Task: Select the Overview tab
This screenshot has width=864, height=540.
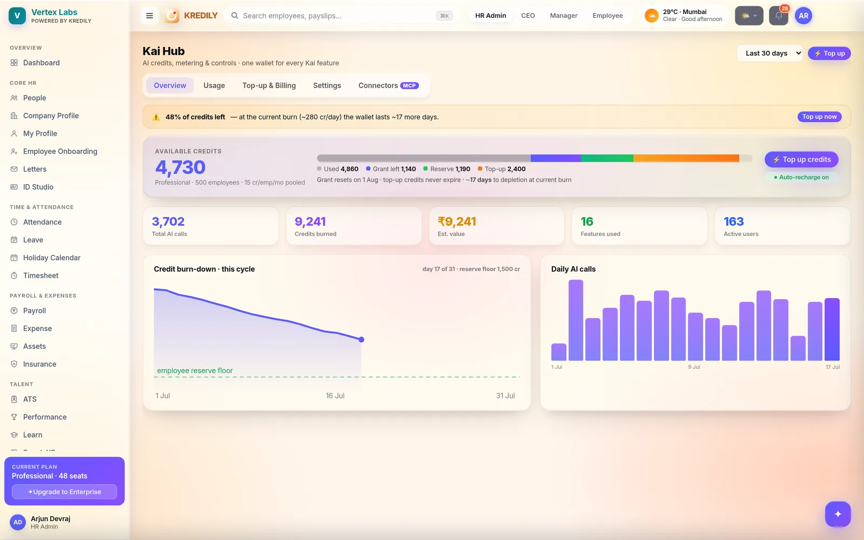Action: tap(170, 85)
